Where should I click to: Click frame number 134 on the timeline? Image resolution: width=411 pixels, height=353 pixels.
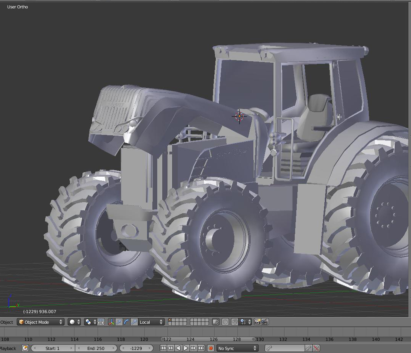click(306, 339)
